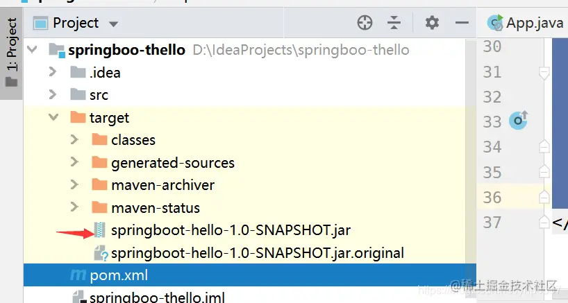Expand the maven-status folder
Screen dimensions: 568x303
74,207
